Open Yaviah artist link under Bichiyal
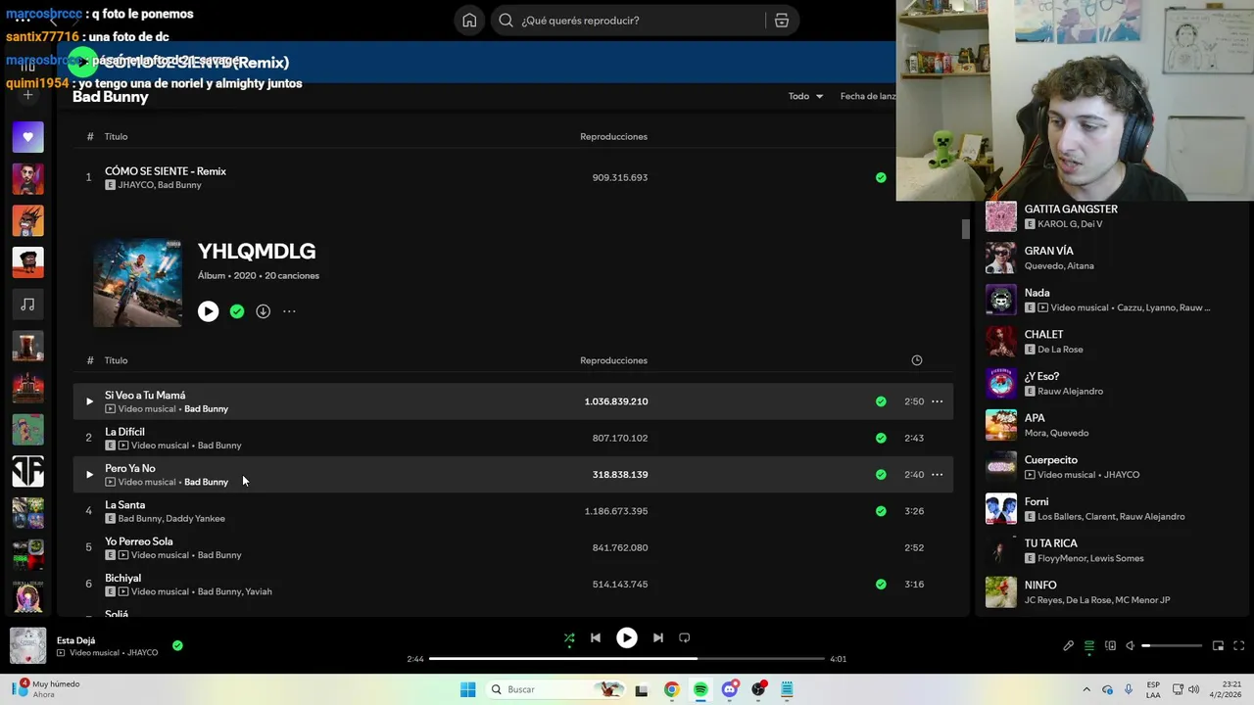Image resolution: width=1254 pixels, height=705 pixels. coord(259,591)
